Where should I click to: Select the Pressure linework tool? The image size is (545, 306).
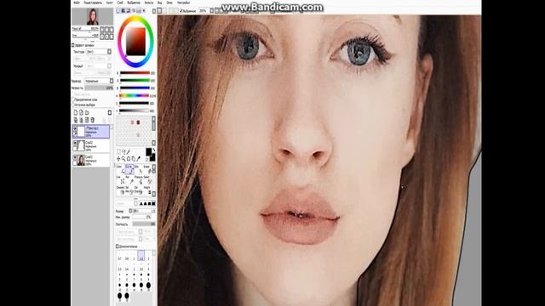coord(138,180)
